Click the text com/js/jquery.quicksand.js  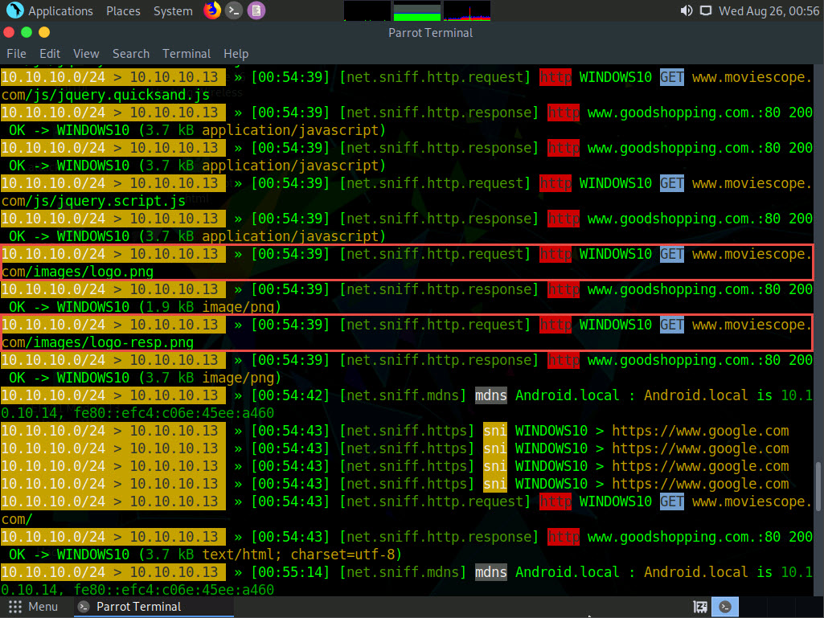click(x=105, y=95)
